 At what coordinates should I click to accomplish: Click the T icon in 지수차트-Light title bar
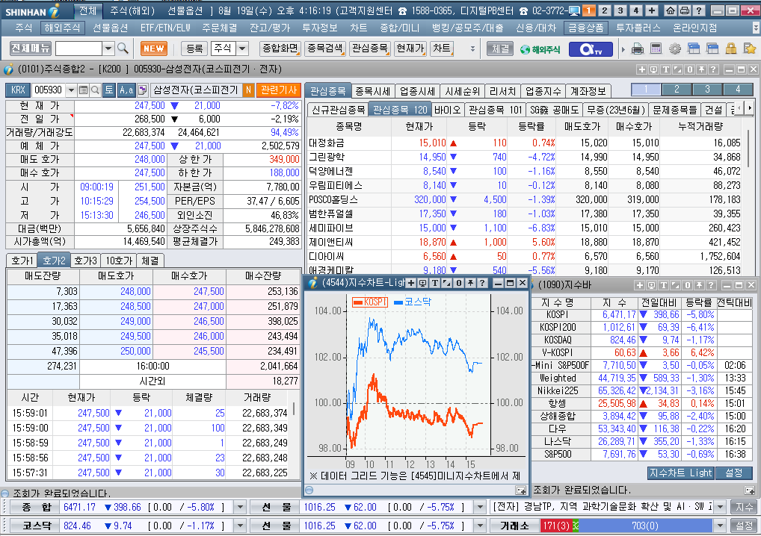[435, 283]
